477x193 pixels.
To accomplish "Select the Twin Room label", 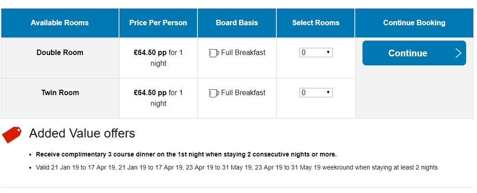I will (x=60, y=92).
